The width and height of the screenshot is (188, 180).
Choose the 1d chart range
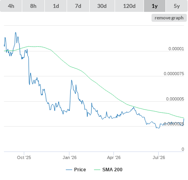pyautogui.click(x=56, y=6)
